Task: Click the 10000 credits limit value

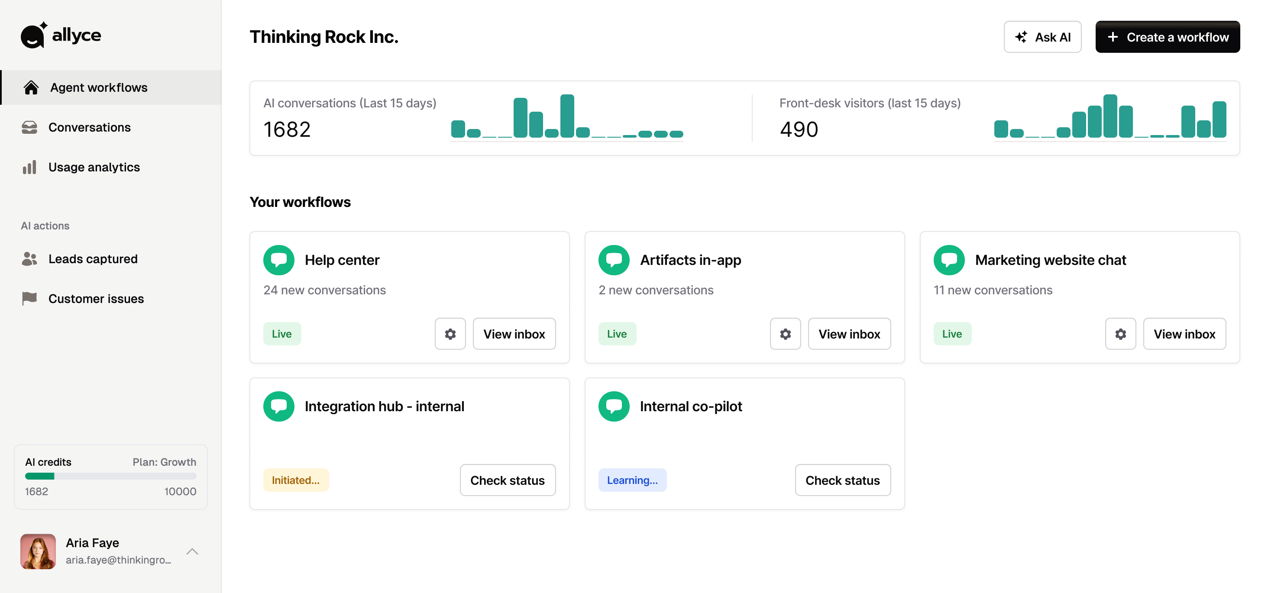Action: point(180,492)
